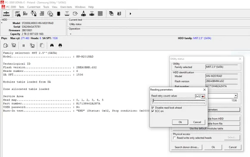Open the Users tests menu

66,7
